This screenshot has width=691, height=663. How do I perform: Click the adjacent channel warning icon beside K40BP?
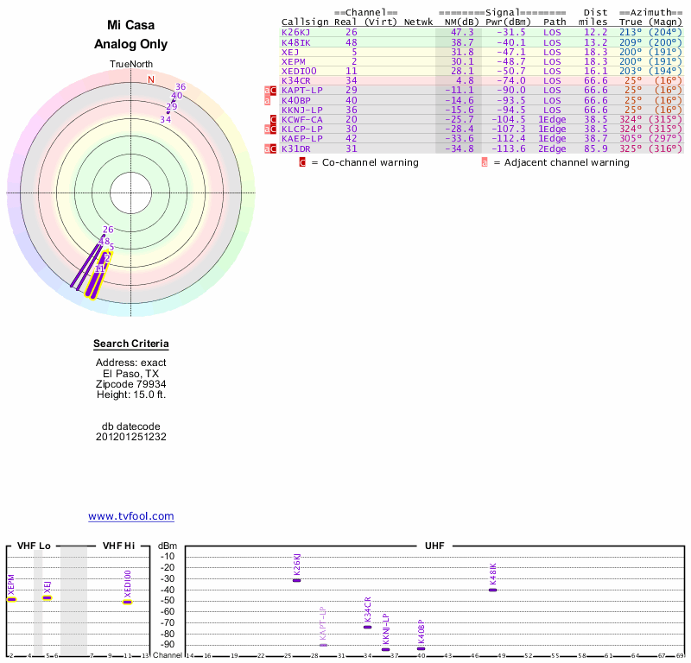[x=267, y=100]
